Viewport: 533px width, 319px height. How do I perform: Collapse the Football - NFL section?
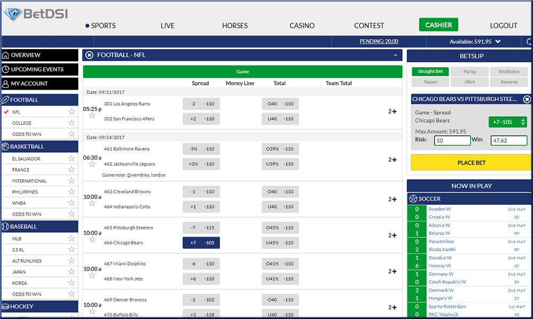(x=395, y=55)
